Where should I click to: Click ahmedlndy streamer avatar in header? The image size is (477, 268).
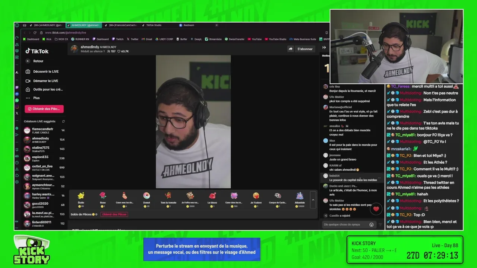click(75, 49)
